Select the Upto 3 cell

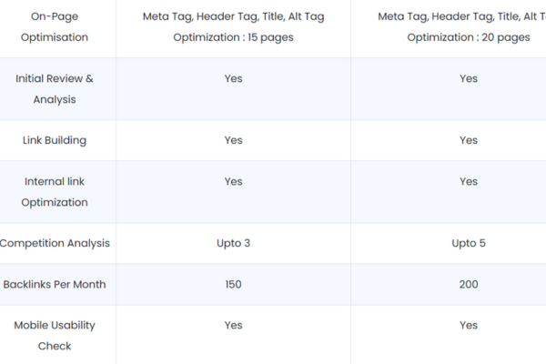click(x=233, y=243)
